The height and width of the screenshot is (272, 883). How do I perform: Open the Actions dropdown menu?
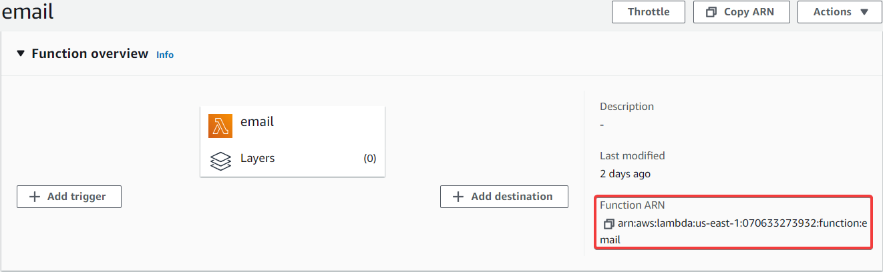[840, 12]
